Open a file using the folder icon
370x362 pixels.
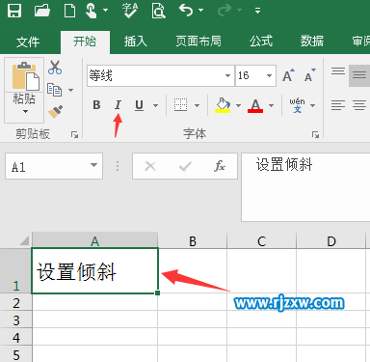click(42, 11)
